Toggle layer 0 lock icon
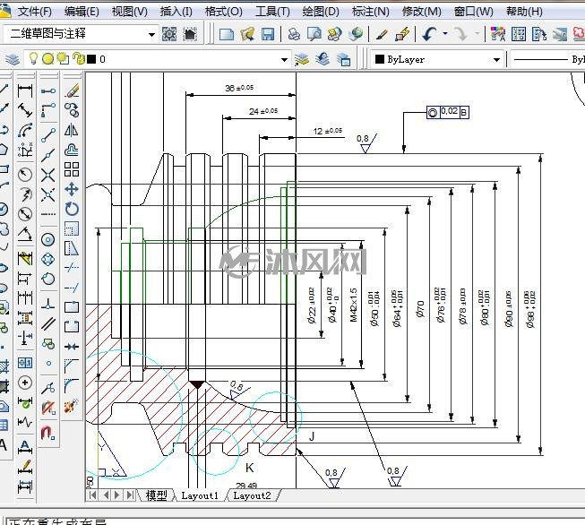The height and width of the screenshot is (525, 585). pos(79,58)
